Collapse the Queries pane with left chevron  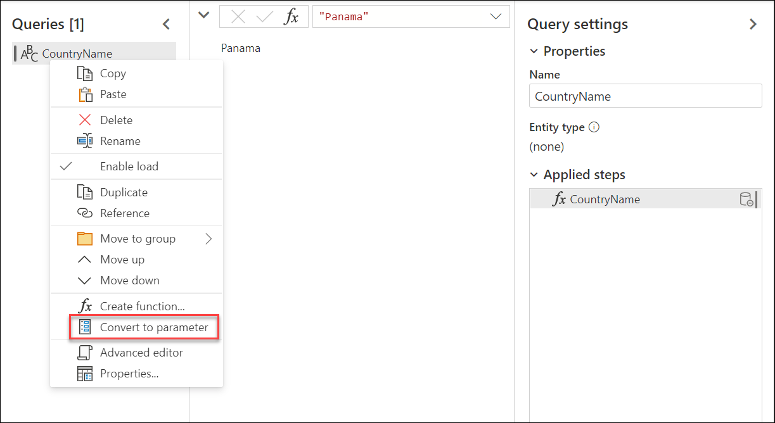[167, 24]
